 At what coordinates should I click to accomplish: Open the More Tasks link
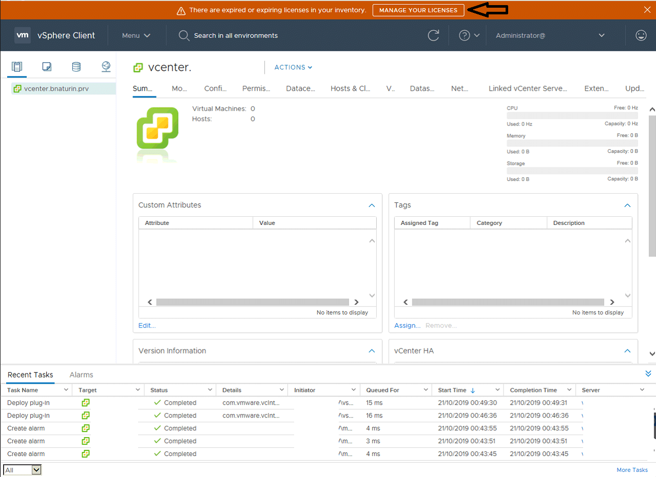click(632, 470)
